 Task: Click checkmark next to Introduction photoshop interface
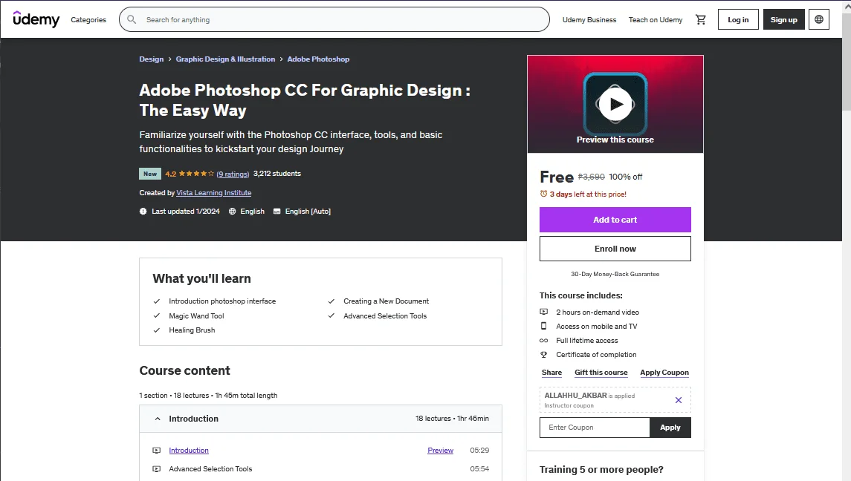click(x=157, y=301)
